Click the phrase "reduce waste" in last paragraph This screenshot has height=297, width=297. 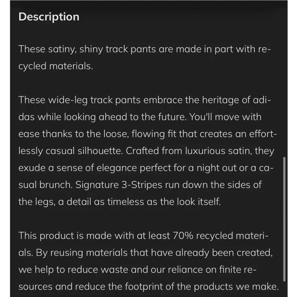click(x=97, y=270)
